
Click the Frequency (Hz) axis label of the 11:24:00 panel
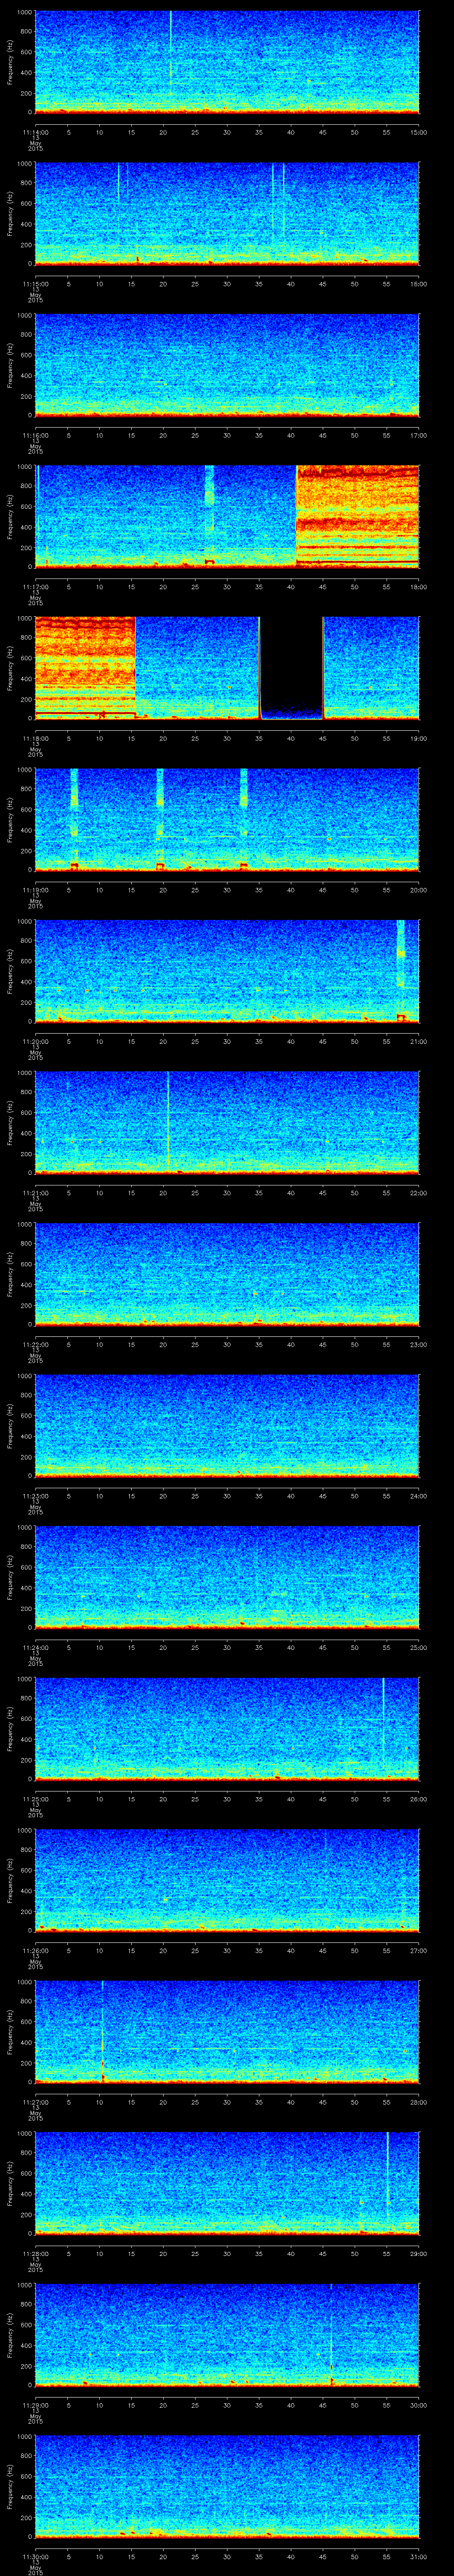[10, 1577]
